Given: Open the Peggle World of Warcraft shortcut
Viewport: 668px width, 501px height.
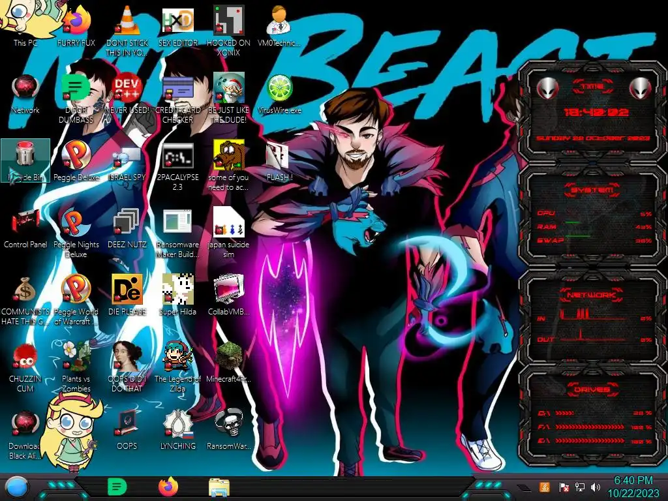Looking at the screenshot, I should 76,300.
